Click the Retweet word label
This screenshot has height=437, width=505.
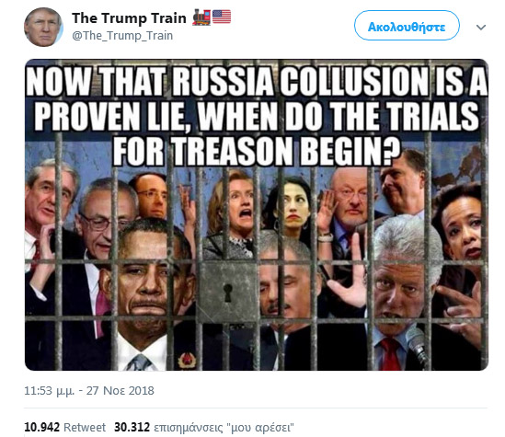tap(85, 427)
